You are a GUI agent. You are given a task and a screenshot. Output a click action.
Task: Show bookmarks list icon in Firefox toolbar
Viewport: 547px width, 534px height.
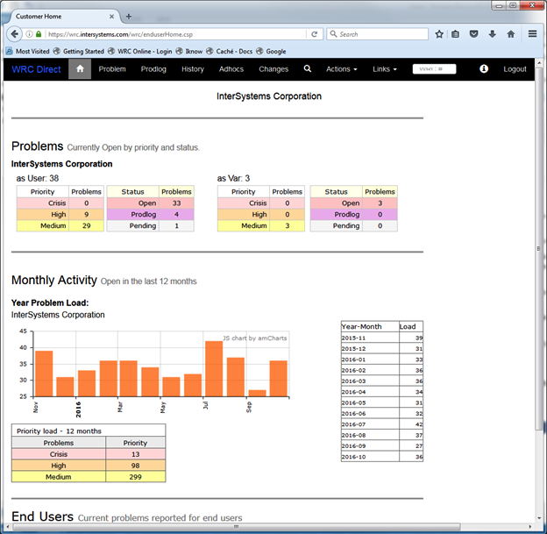455,34
